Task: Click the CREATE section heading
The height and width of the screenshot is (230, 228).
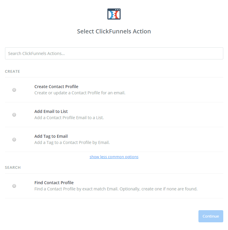Action: 12,72
